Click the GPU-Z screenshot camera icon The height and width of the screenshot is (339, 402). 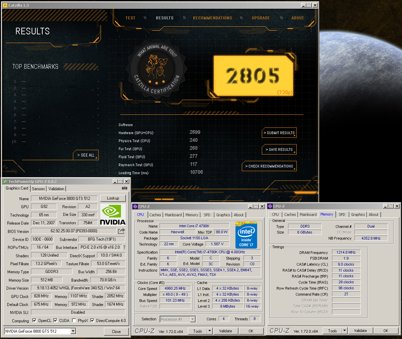point(125,188)
